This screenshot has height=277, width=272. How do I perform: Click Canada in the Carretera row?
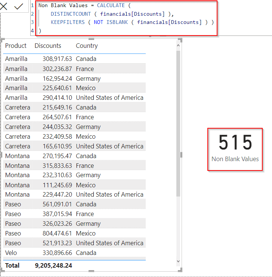tap(86, 107)
